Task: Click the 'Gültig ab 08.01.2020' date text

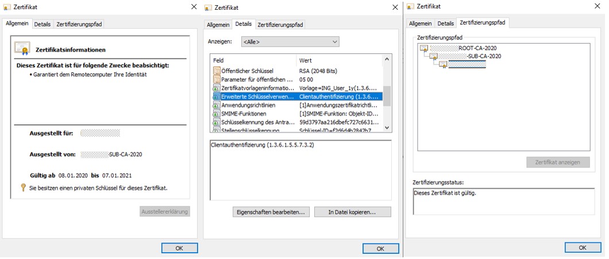Action: click(x=59, y=175)
